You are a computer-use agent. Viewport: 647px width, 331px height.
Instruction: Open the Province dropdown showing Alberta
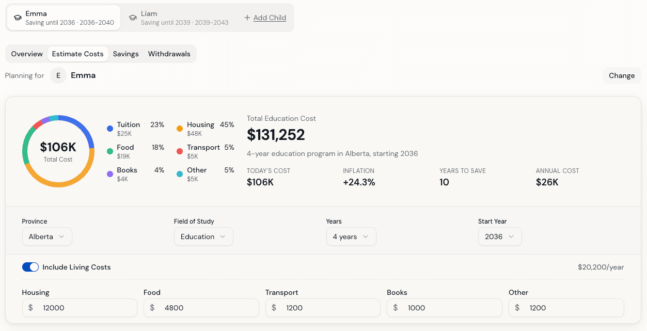tap(47, 237)
